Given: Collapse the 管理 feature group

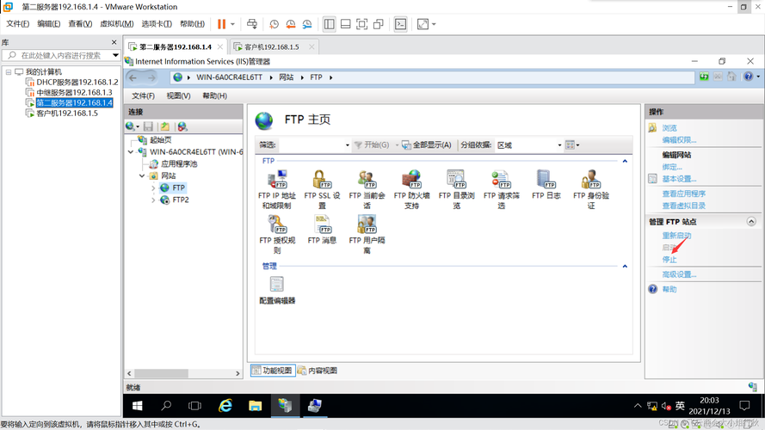Looking at the screenshot, I should 625,267.
